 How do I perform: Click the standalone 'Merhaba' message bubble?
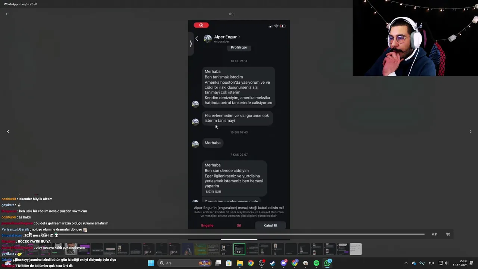tap(212, 143)
